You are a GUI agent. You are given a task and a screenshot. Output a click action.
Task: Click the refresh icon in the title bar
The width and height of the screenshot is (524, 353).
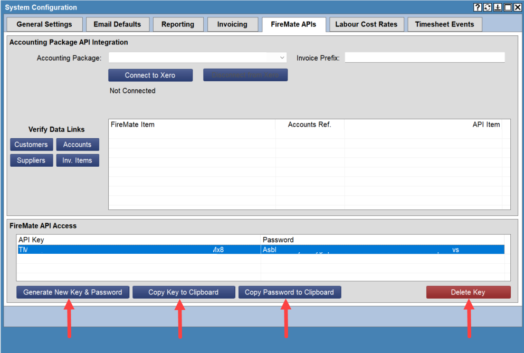[x=487, y=7]
